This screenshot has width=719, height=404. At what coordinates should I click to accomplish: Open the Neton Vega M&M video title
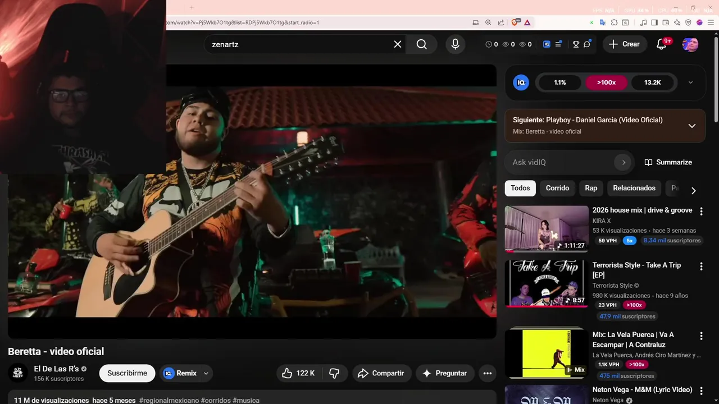642,389
